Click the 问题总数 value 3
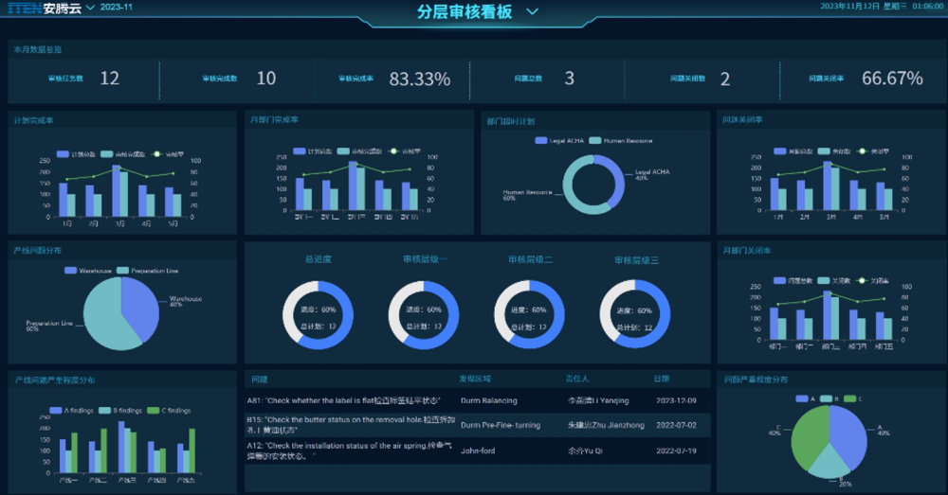The height and width of the screenshot is (495, 948). (570, 79)
